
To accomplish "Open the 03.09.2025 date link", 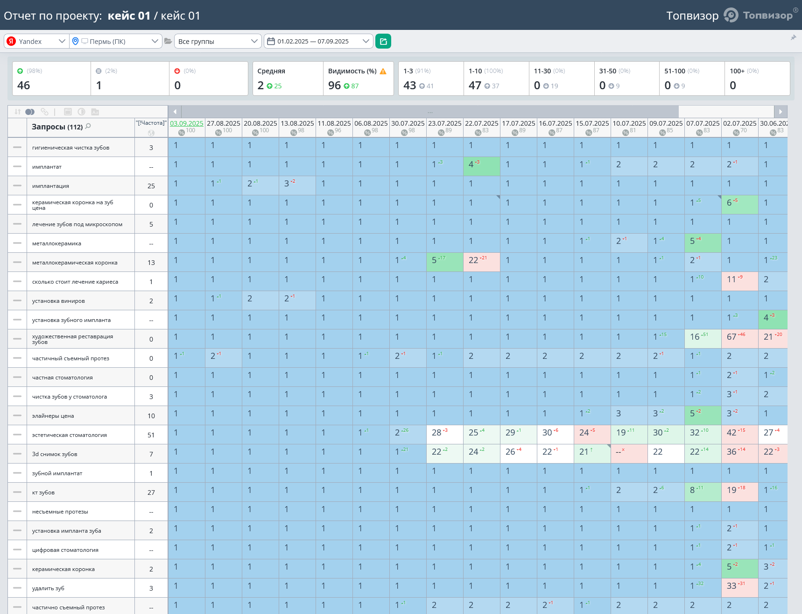I will coord(187,123).
